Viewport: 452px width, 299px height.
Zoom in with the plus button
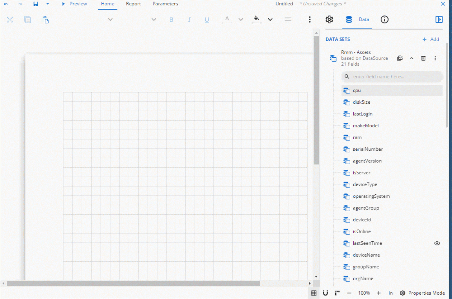pos(379,293)
